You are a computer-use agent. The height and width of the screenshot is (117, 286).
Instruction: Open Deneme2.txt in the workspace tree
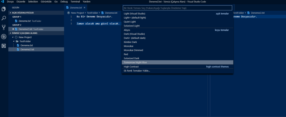coord(27,49)
